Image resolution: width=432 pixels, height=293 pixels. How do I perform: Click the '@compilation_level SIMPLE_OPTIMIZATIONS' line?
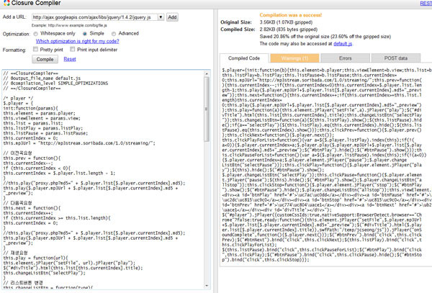[x=55, y=84]
